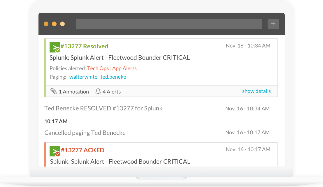Open the Tech Ops : App Alerts policy
323x187 pixels.
coord(112,68)
